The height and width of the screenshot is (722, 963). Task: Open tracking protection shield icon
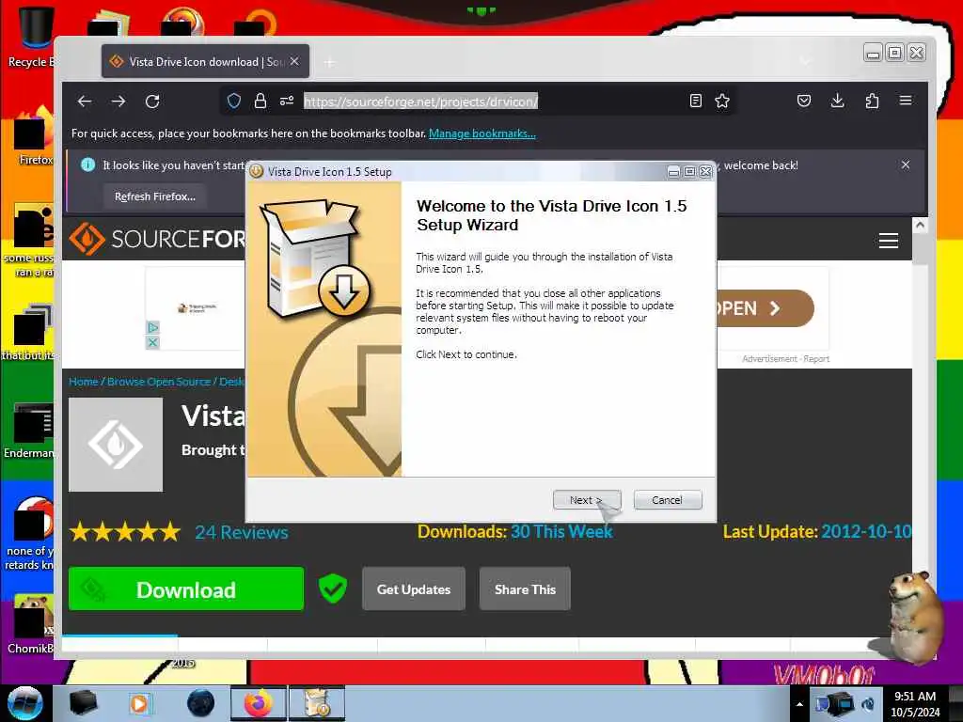[x=234, y=101]
